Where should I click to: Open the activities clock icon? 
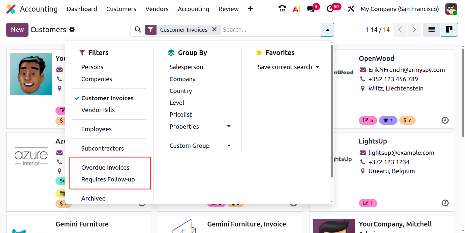tap(330, 9)
